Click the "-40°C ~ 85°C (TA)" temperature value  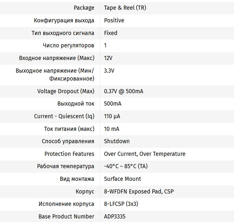coord(126,166)
